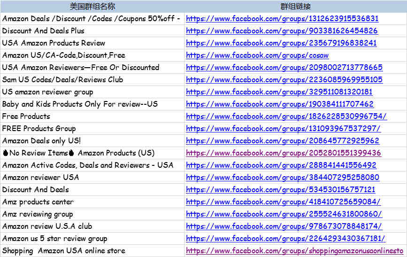This screenshot has height=257, width=407.
Task: Select cell 'Amazon reviewer USA'
Action: 92,178
